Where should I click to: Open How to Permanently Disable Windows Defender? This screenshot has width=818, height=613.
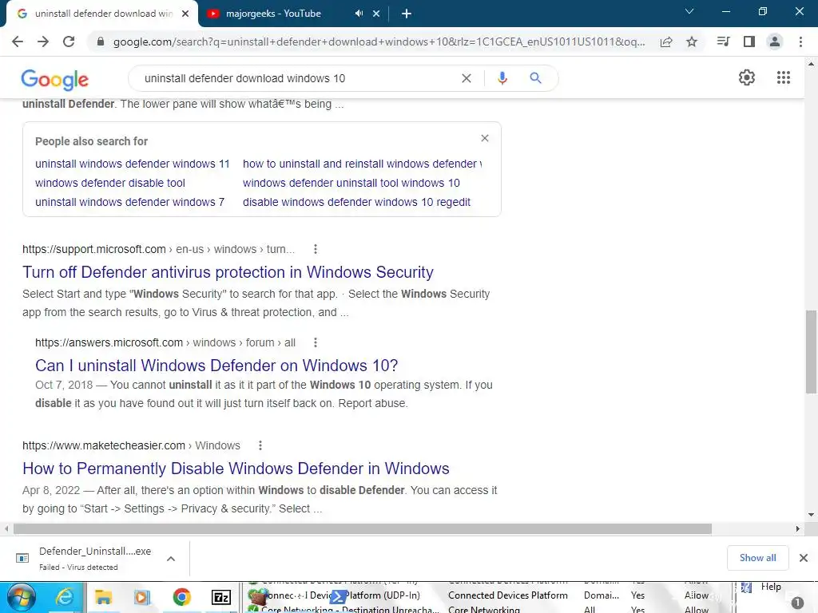tap(236, 468)
